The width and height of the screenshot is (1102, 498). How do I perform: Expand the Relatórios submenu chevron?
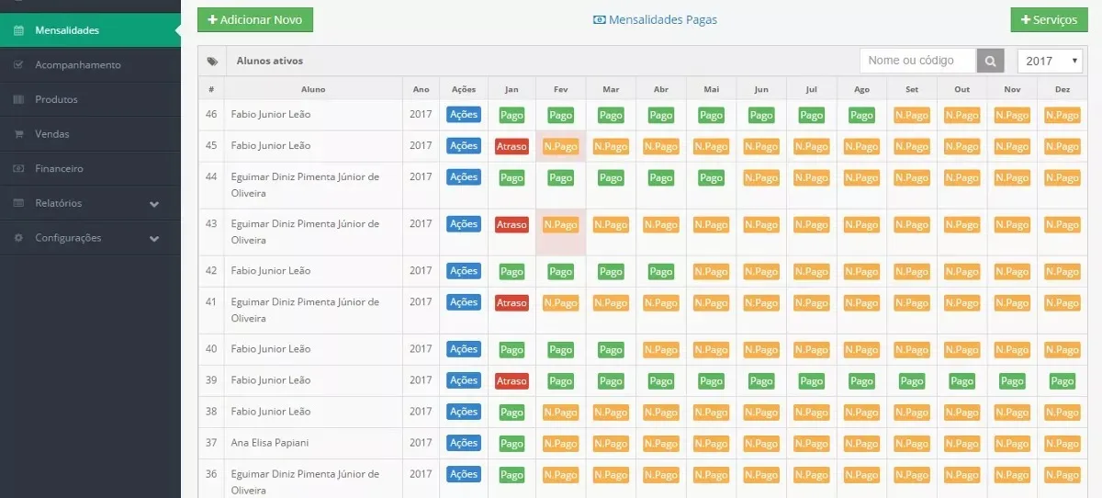(154, 204)
